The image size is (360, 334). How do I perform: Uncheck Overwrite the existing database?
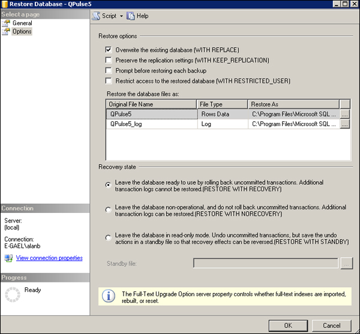click(x=109, y=50)
